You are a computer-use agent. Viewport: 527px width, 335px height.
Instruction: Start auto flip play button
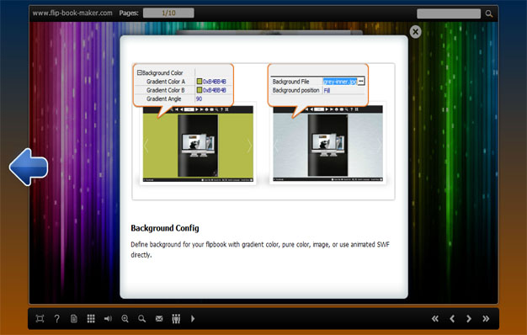point(193,318)
